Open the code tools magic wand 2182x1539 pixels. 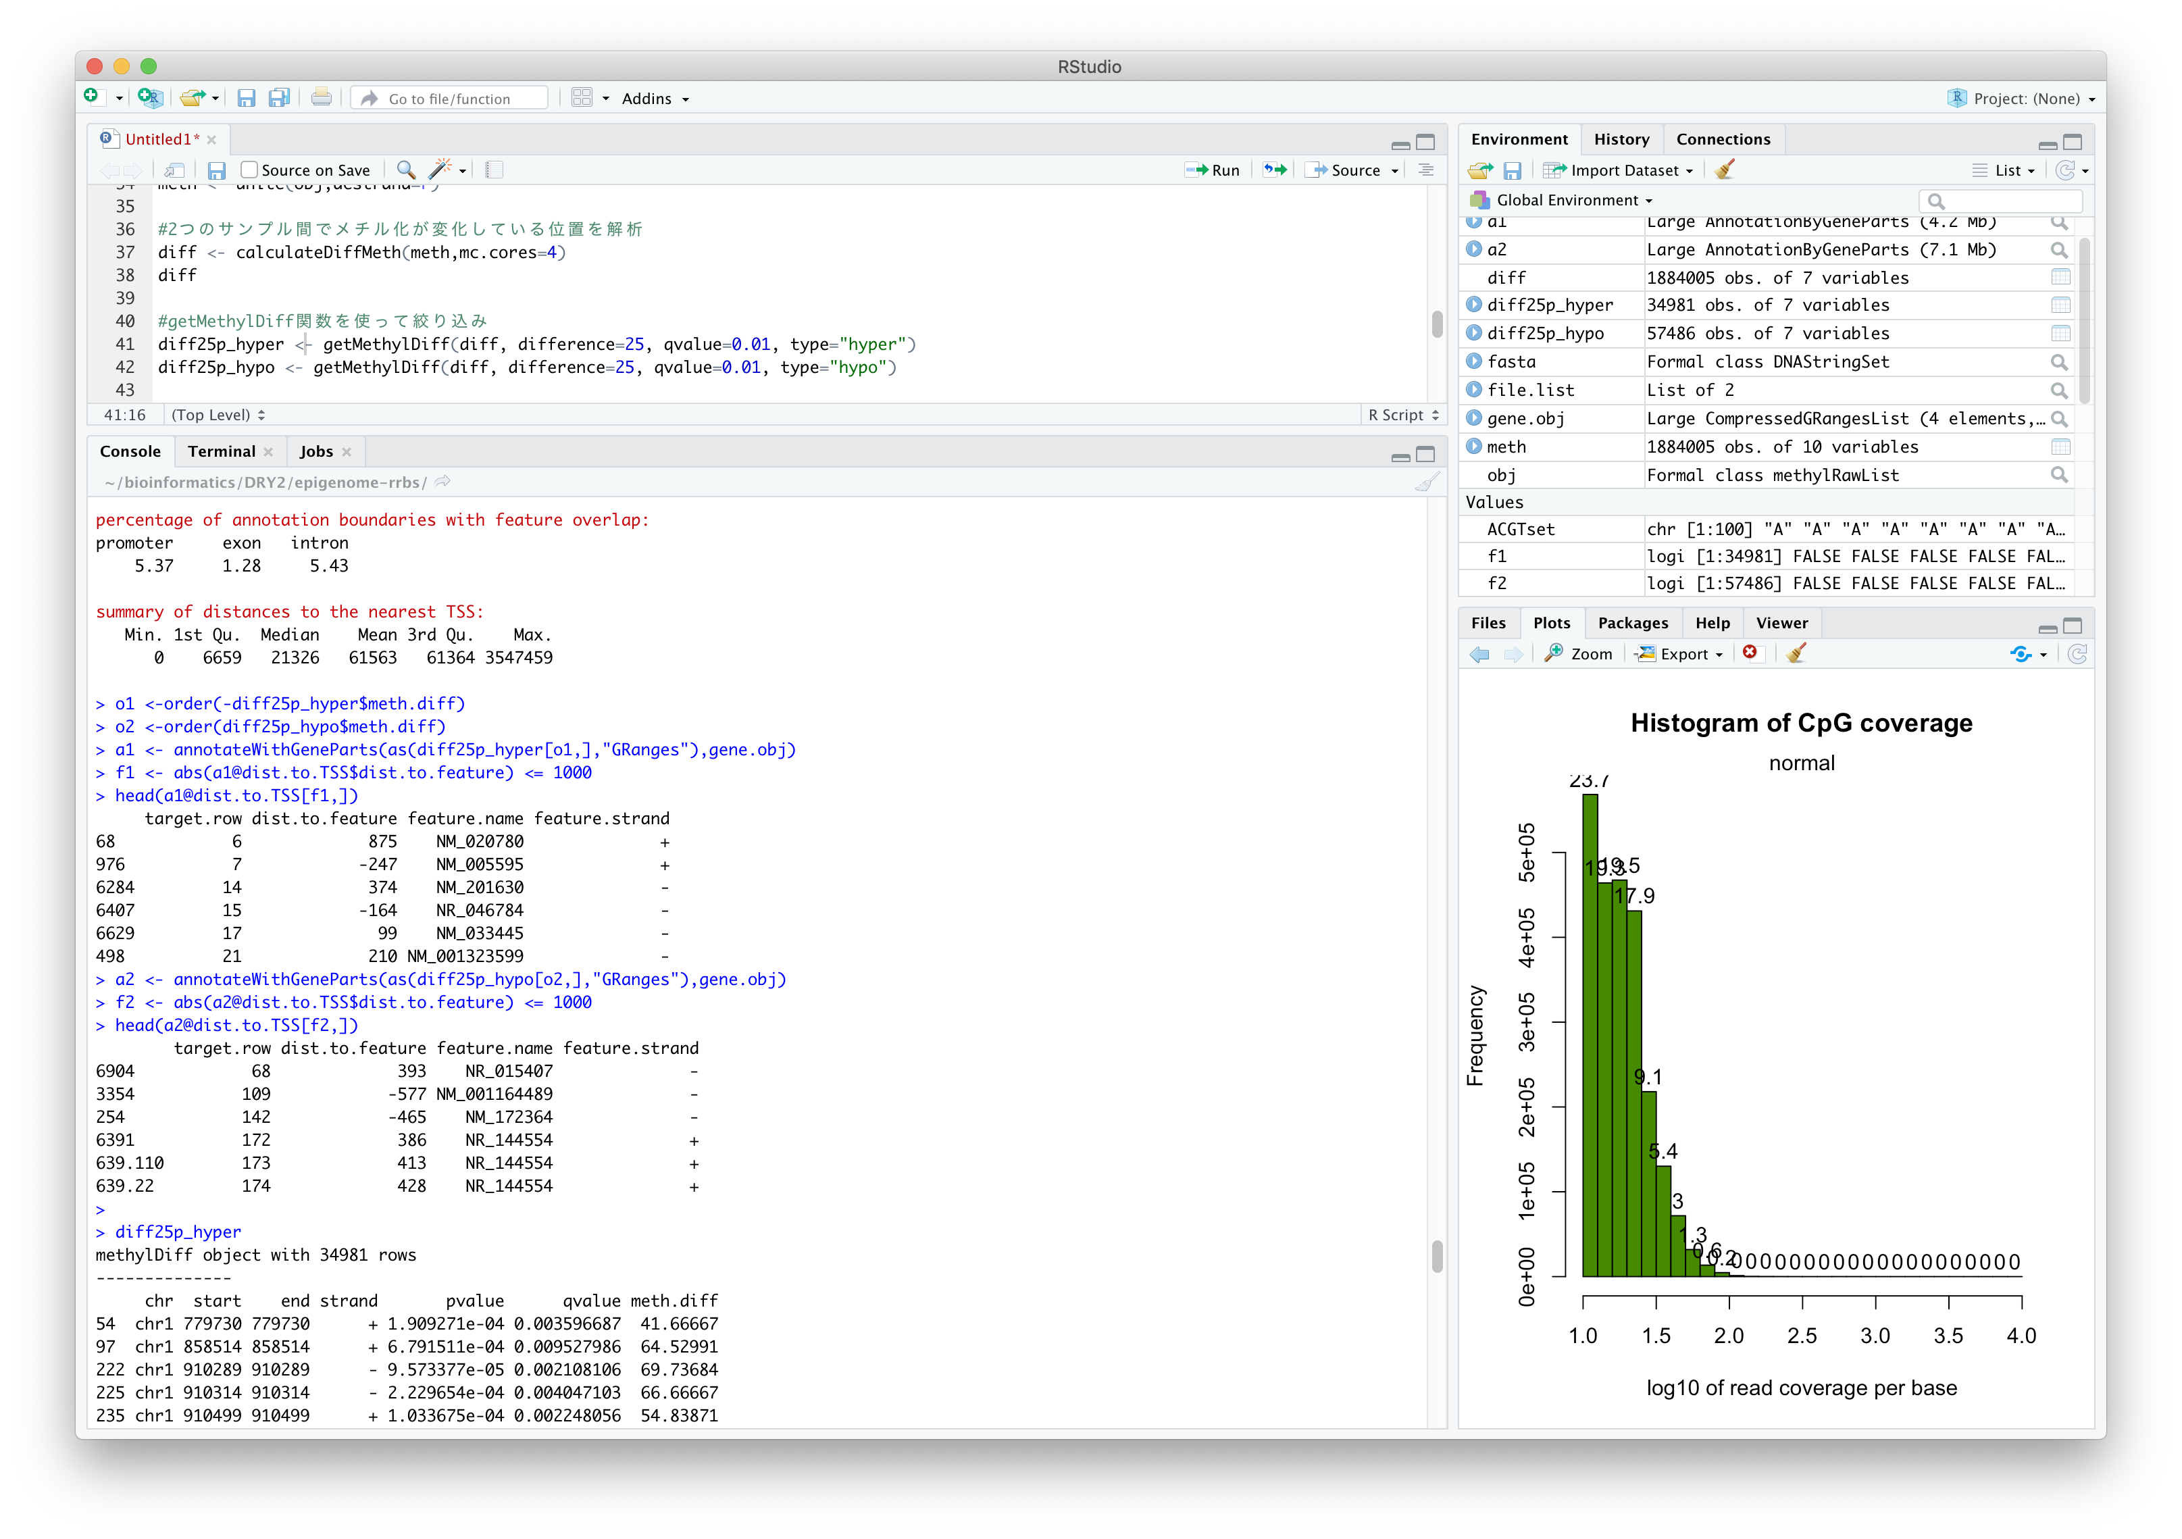(439, 170)
